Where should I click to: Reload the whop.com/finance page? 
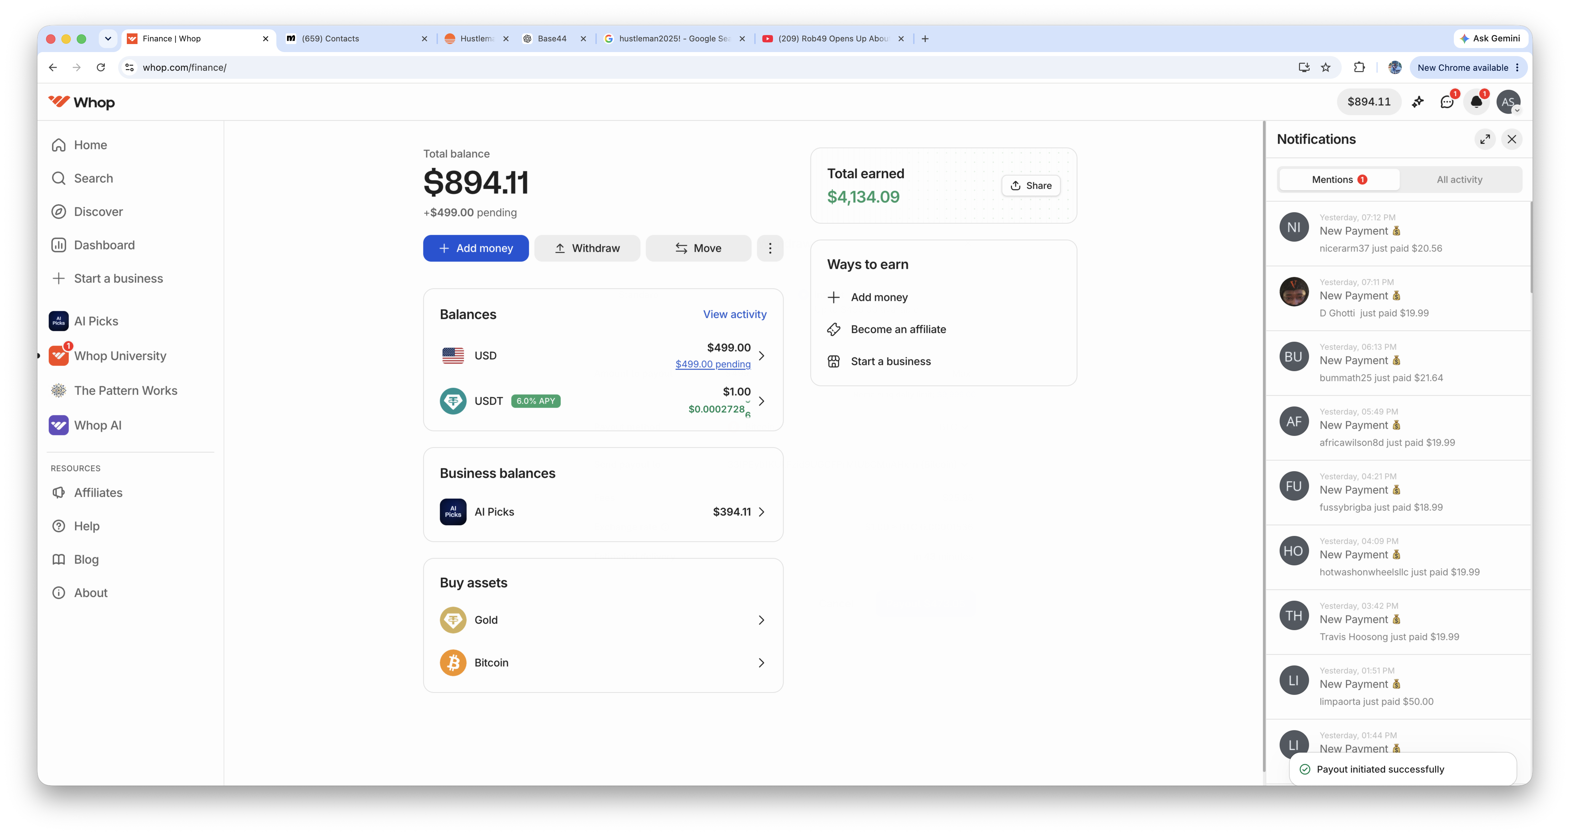pyautogui.click(x=101, y=68)
